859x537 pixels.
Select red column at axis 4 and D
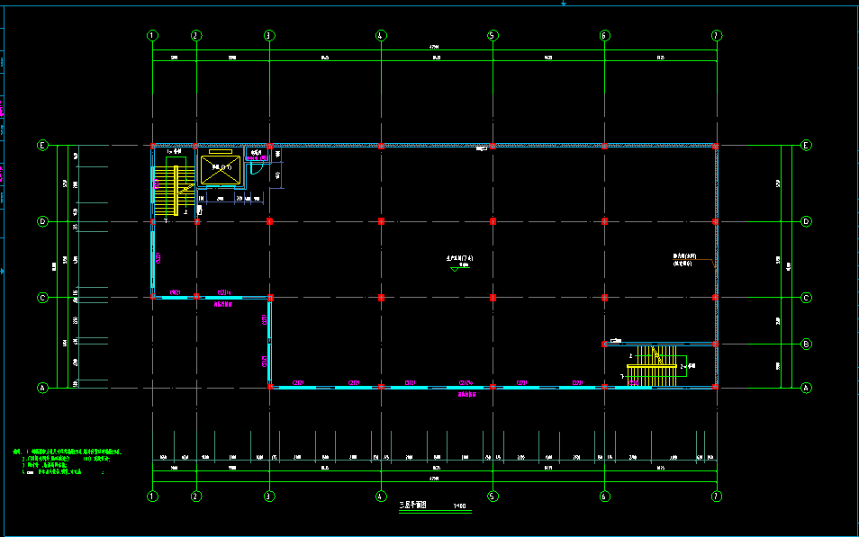381,220
